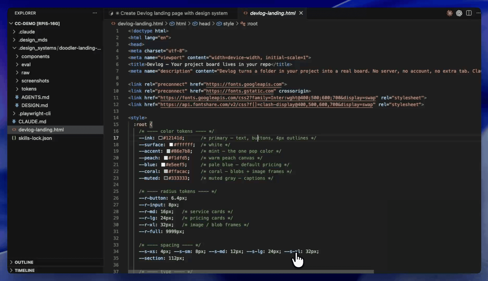Click the --muted #333333 color swatch
Image resolution: width=488 pixels, height=281 pixels.
pos(166,178)
